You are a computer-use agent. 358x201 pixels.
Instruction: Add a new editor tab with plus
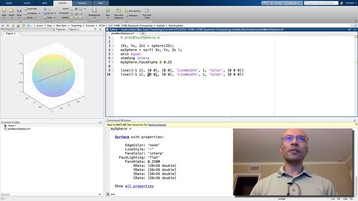click(143, 33)
